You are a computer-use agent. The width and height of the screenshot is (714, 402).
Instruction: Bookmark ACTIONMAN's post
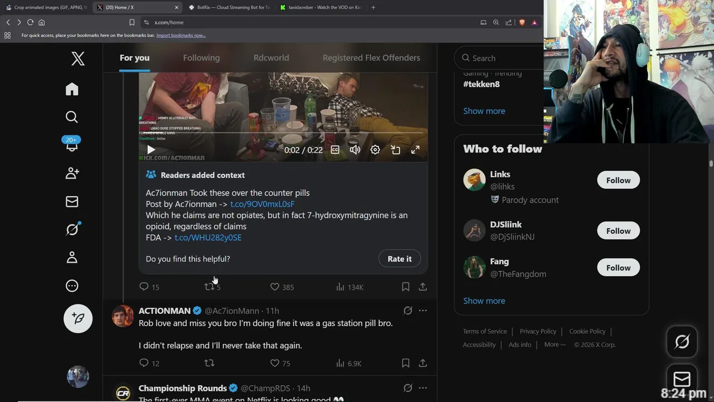pyautogui.click(x=406, y=363)
